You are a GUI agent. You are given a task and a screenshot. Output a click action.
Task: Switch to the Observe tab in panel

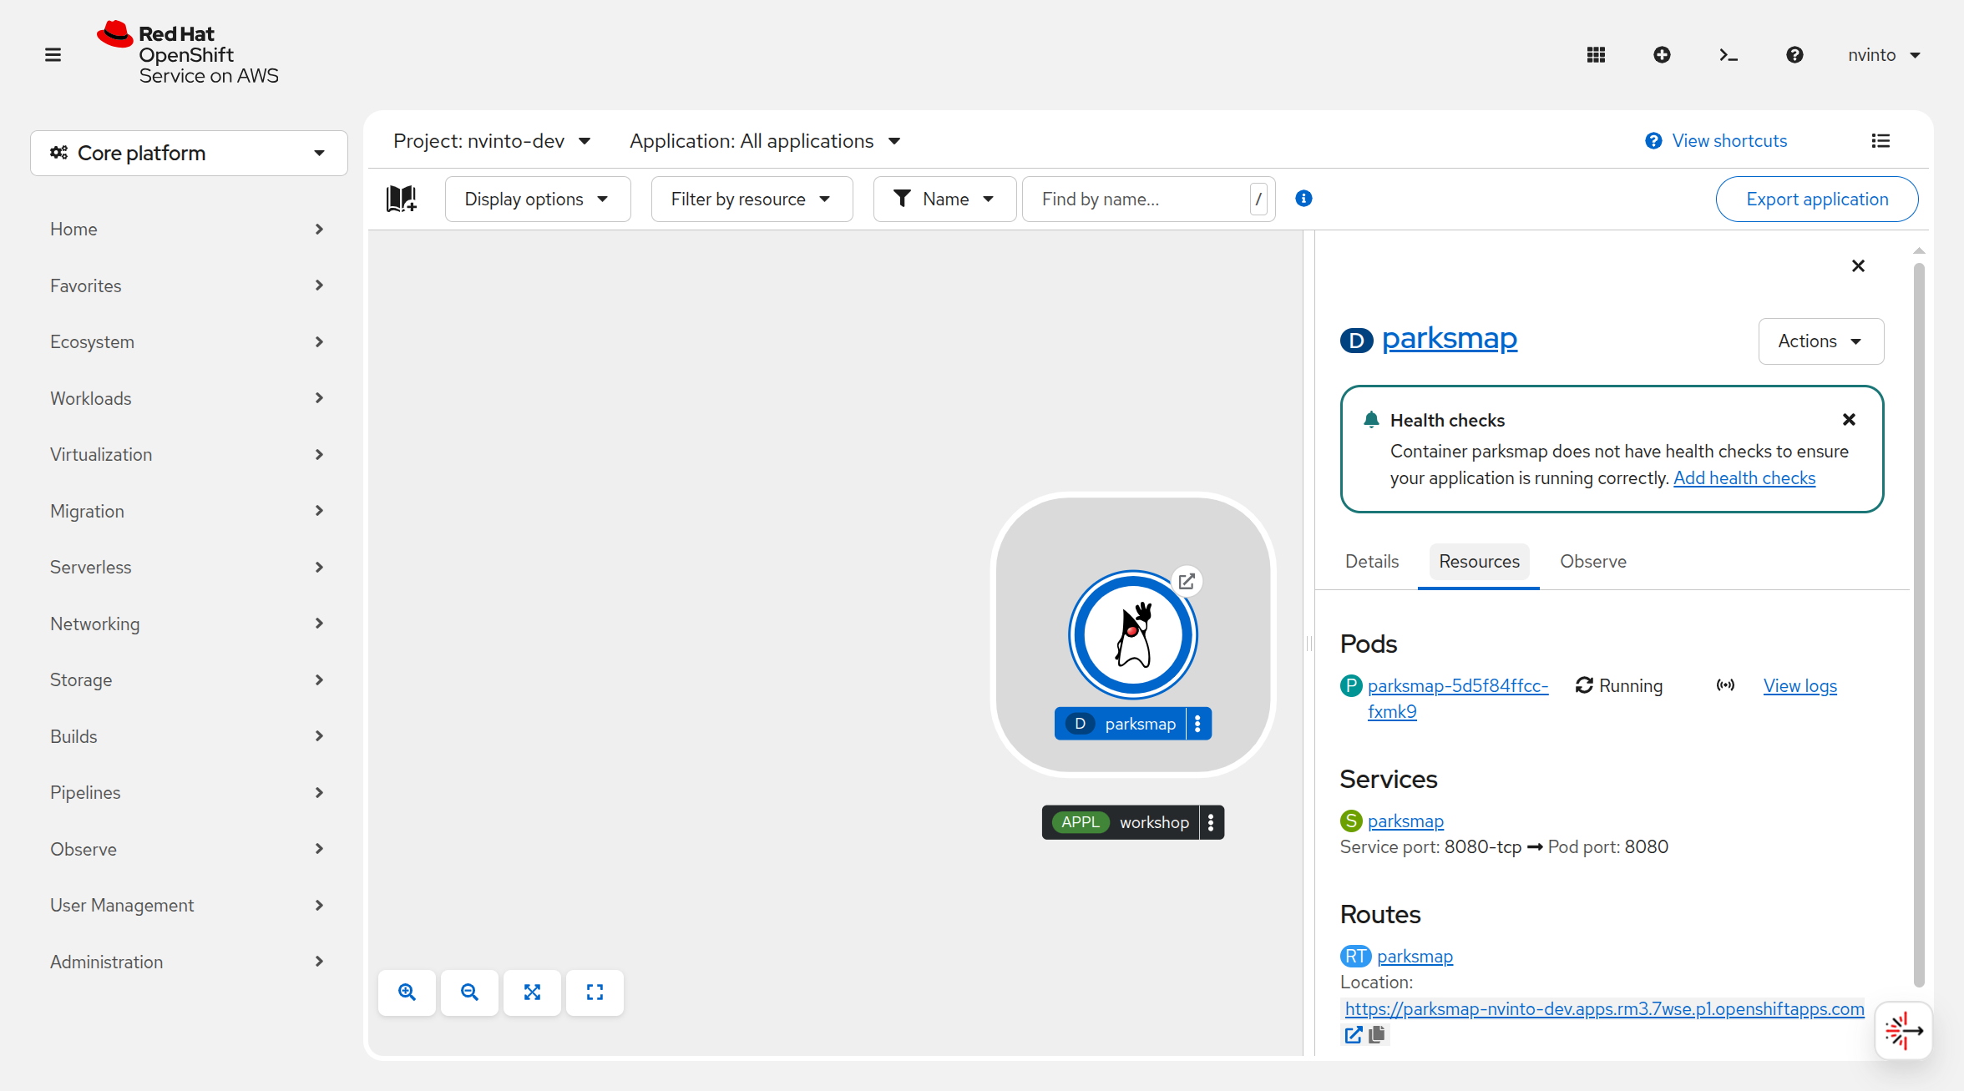1593,562
